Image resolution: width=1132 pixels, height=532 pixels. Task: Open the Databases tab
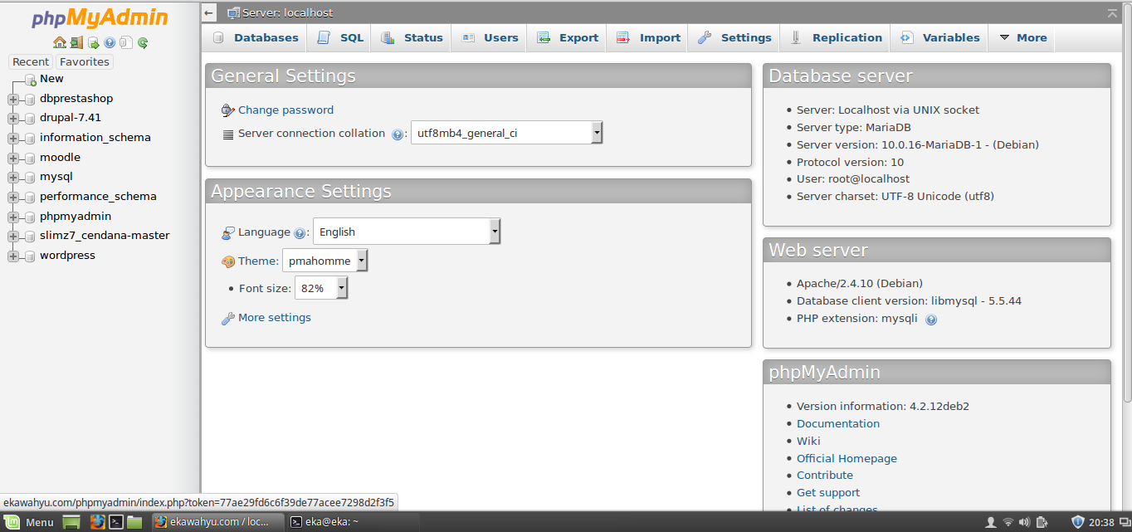point(256,37)
